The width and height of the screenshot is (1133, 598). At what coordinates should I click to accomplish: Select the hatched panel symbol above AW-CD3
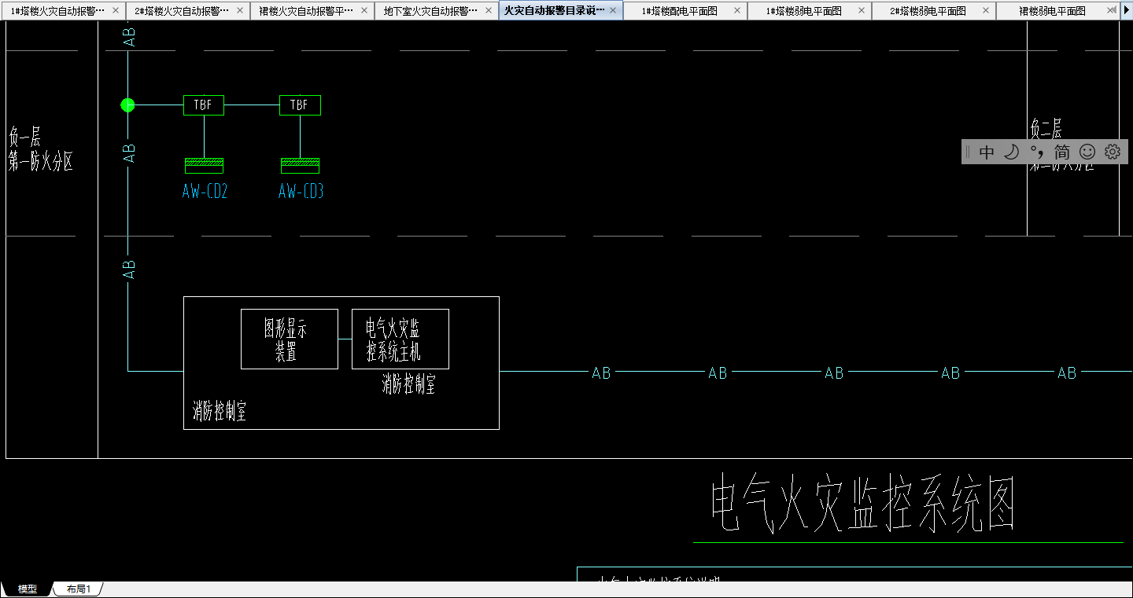coord(300,165)
